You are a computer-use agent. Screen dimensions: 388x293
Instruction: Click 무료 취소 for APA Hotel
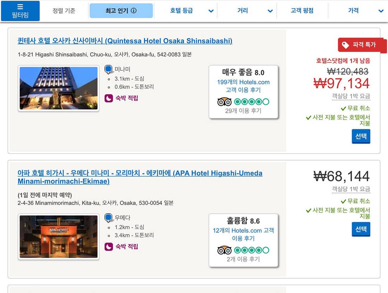coord(356,201)
